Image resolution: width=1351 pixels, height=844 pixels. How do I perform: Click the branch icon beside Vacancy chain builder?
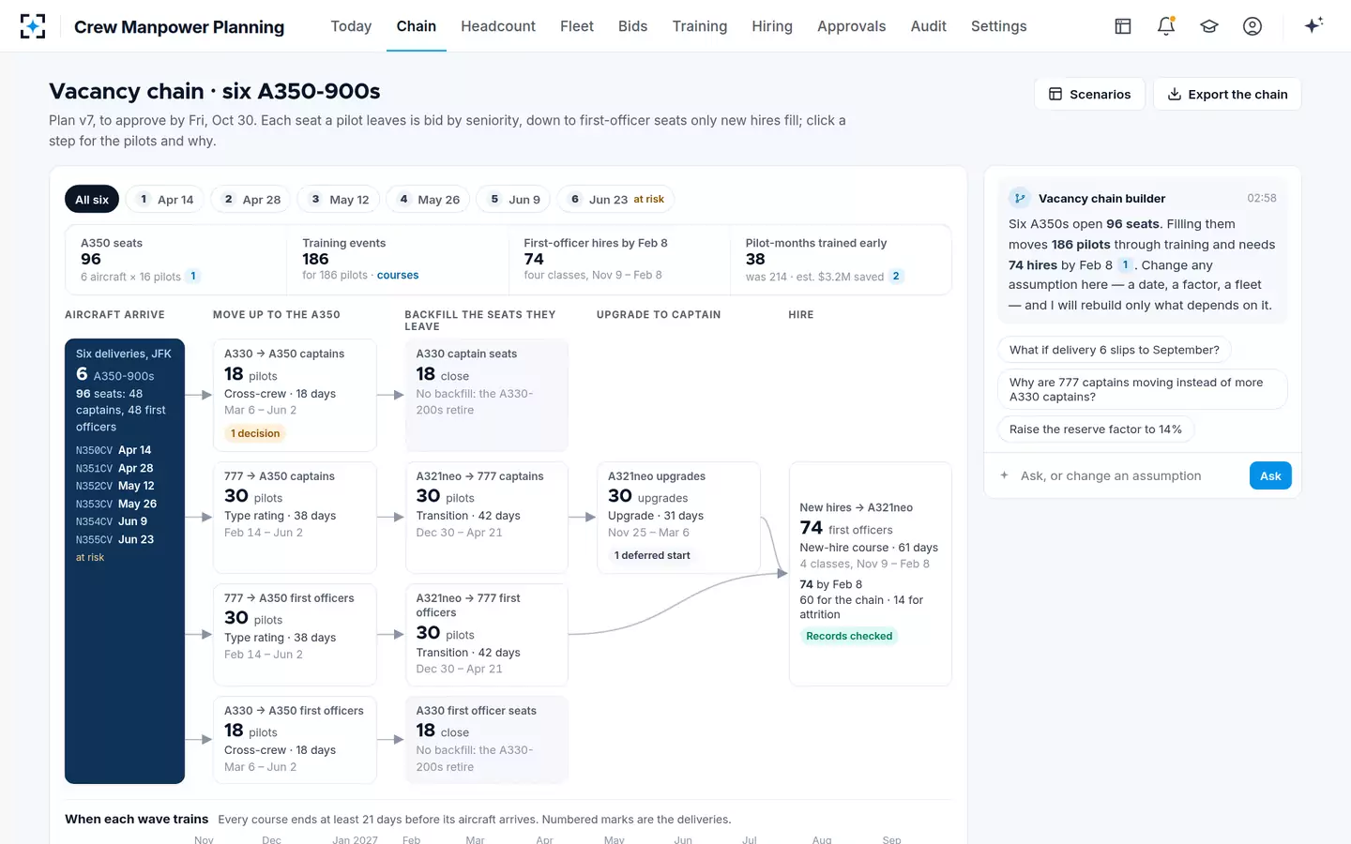1020,198
